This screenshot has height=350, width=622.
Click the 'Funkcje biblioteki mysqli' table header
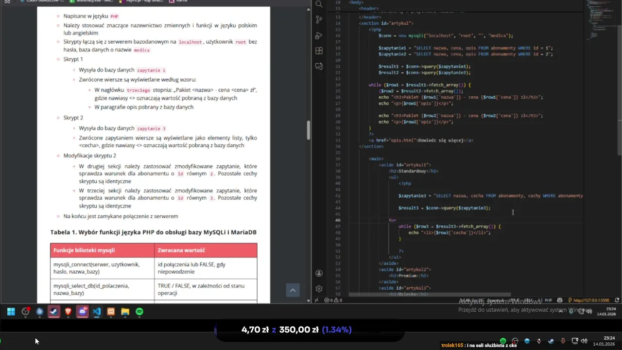(x=102, y=250)
